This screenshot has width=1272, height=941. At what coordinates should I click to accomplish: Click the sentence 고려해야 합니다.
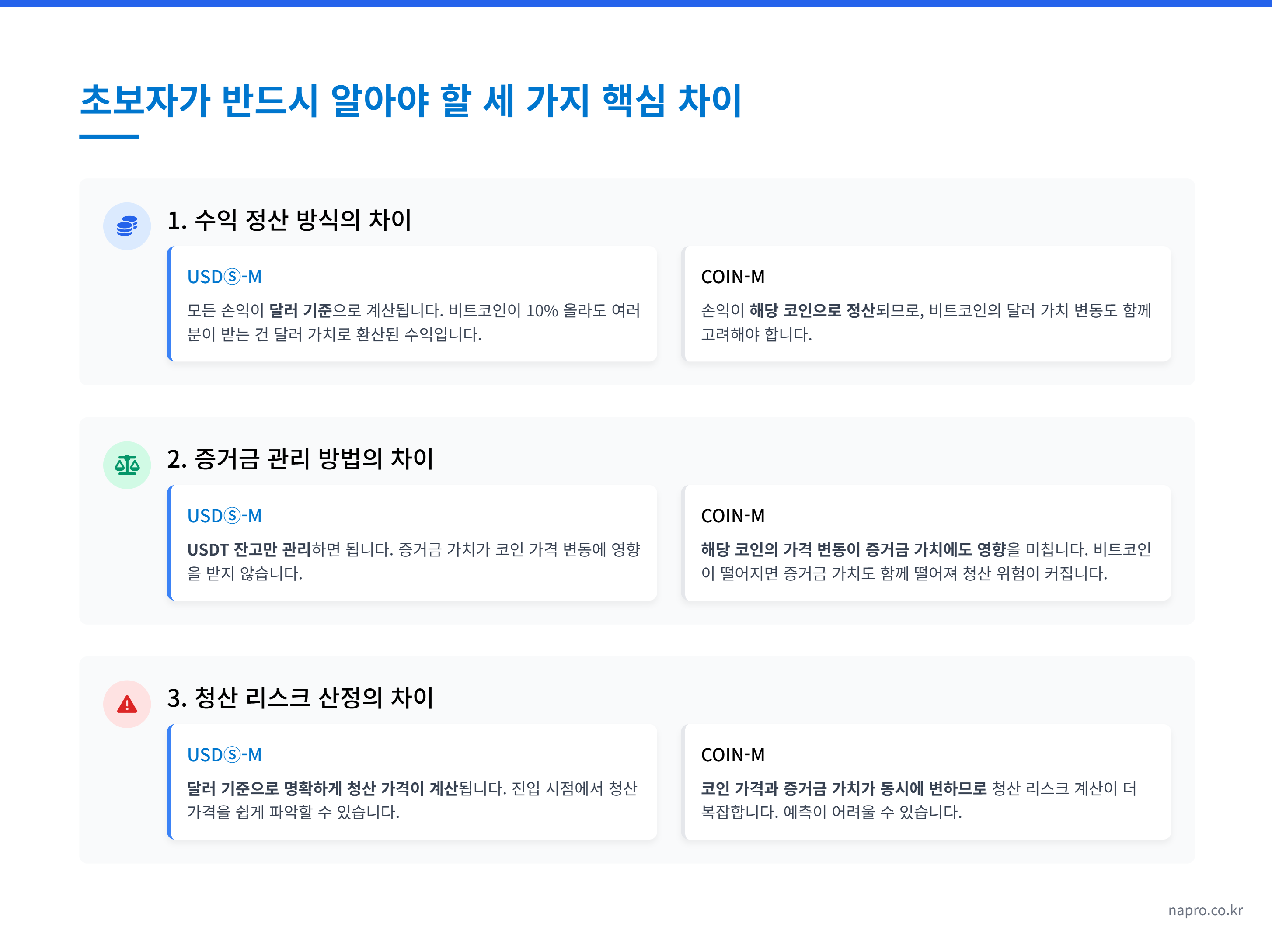(x=756, y=334)
